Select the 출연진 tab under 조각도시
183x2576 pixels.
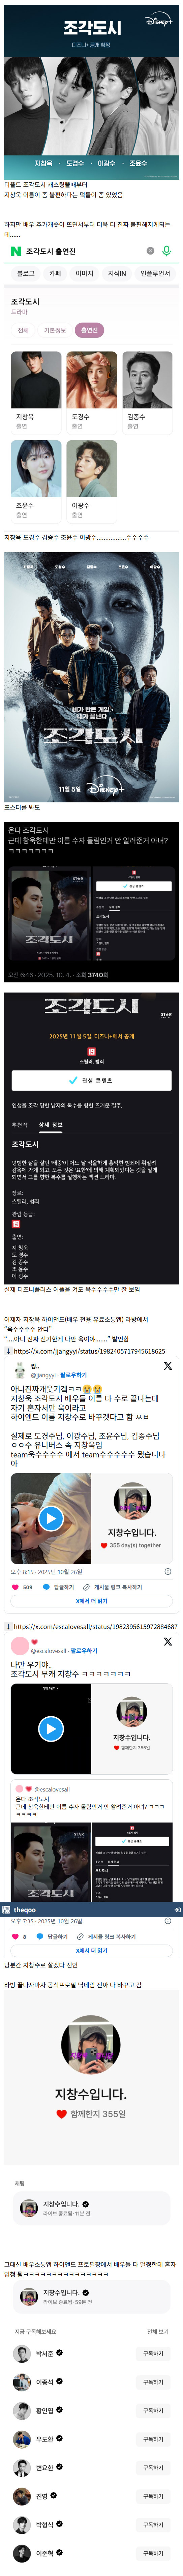[89, 330]
